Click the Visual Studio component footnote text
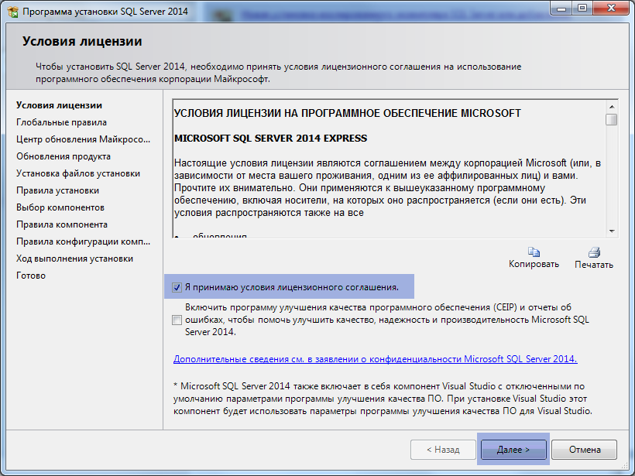 coord(383,399)
